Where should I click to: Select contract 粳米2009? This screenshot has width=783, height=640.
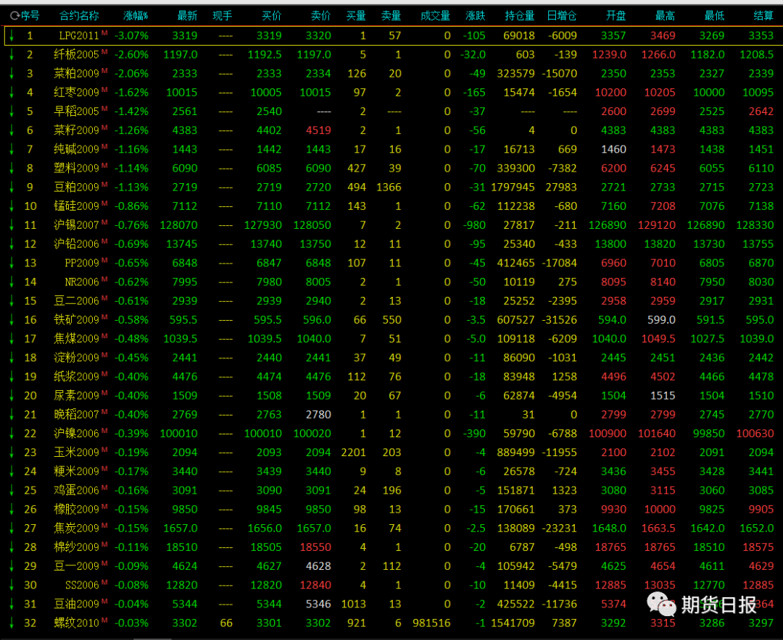[x=76, y=471]
